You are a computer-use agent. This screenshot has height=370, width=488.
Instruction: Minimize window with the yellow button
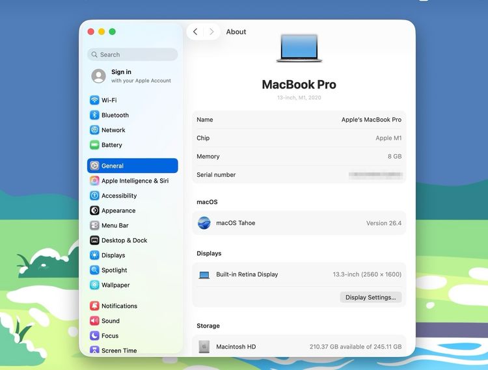click(102, 32)
